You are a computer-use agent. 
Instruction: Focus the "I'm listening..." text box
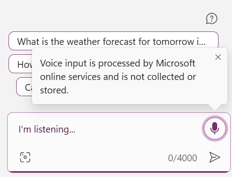coord(105,129)
